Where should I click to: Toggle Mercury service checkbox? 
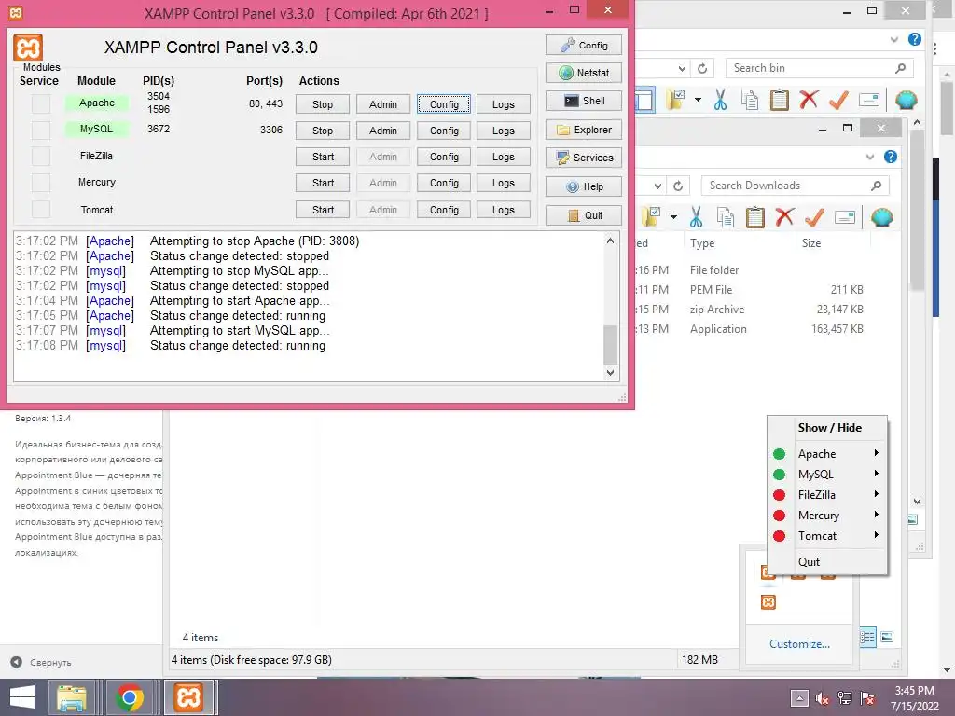click(41, 183)
